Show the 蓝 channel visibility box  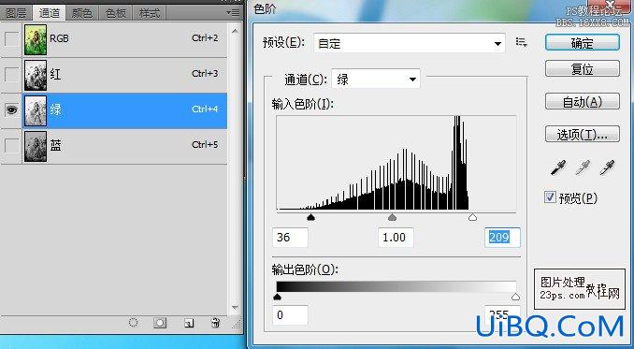point(11,146)
